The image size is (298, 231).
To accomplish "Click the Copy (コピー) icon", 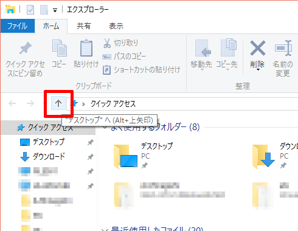I will click(59, 48).
